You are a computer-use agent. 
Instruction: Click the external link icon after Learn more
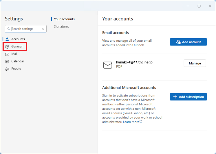pyautogui.click(x=141, y=122)
